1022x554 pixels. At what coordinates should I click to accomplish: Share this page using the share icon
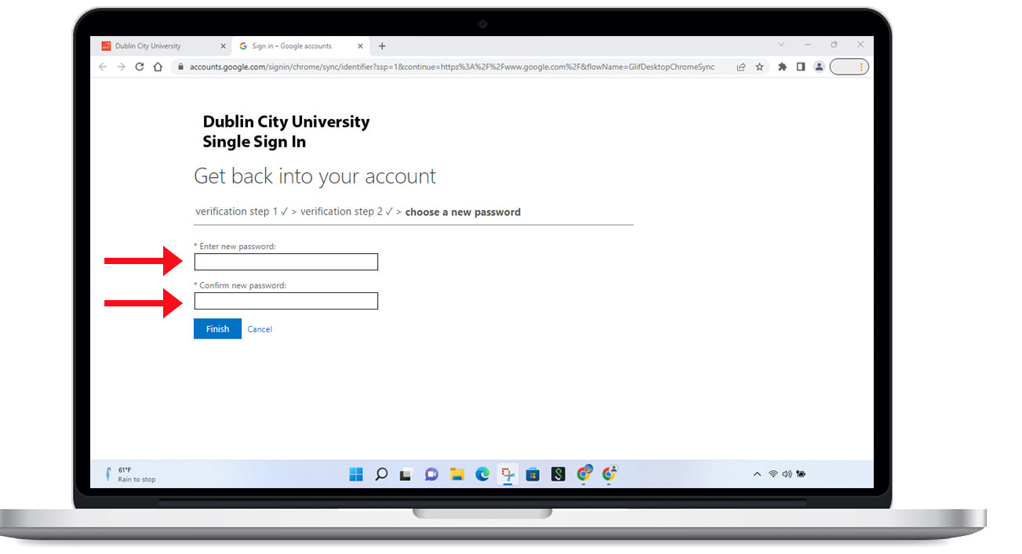(x=741, y=67)
